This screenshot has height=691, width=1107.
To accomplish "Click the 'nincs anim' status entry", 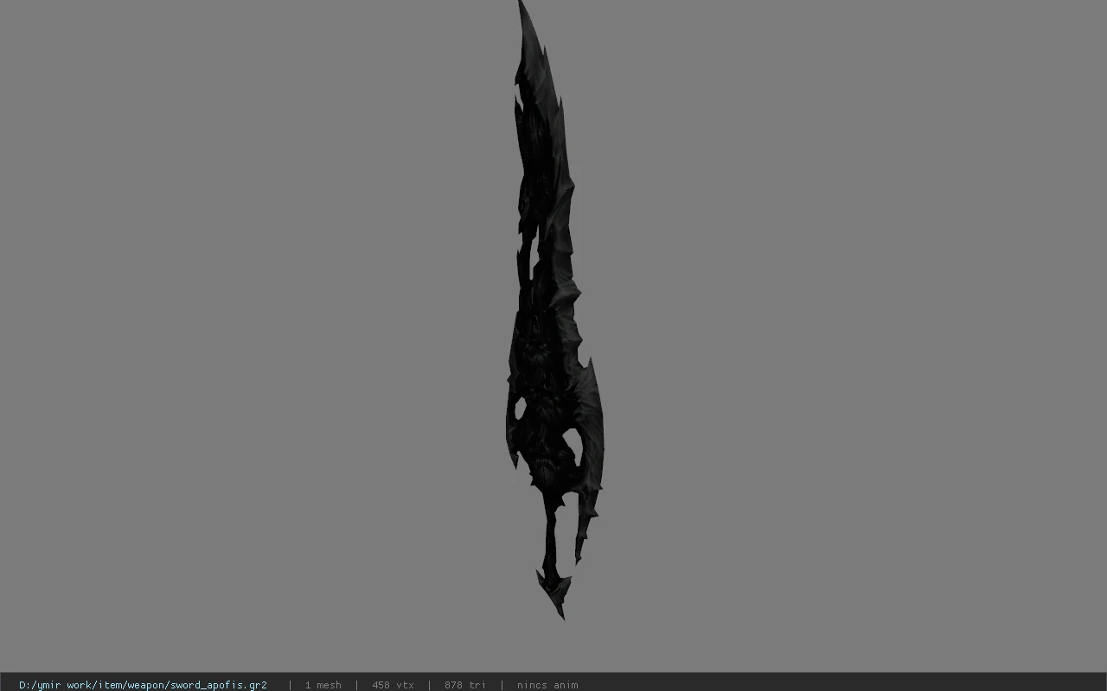I will [x=547, y=685].
